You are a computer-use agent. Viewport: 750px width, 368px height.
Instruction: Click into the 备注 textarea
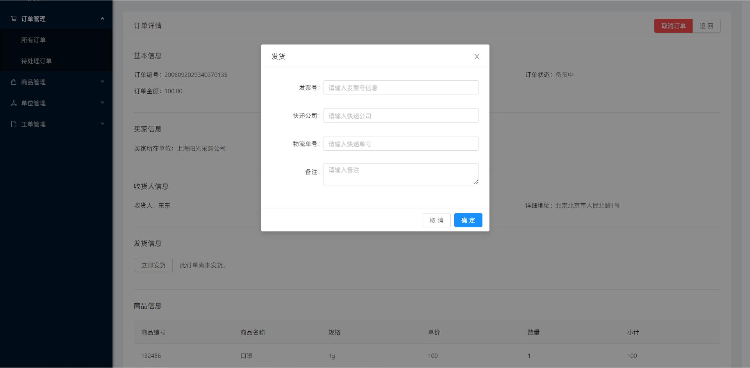[x=401, y=174]
